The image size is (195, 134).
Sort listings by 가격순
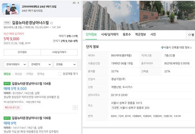(30, 74)
